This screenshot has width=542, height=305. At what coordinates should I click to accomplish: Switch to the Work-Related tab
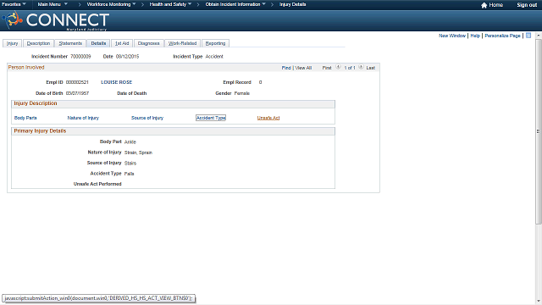[x=183, y=43]
